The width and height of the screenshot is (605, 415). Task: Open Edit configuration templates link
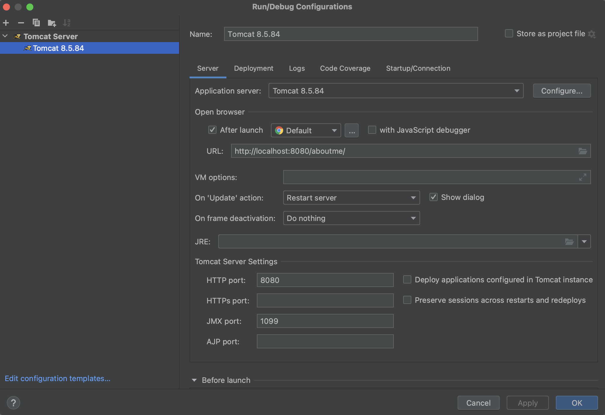click(x=58, y=378)
